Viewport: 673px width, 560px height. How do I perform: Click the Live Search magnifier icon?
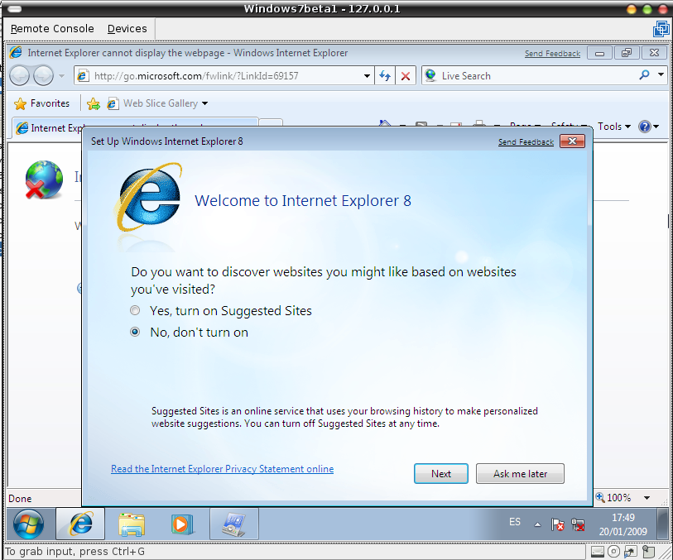coord(644,75)
